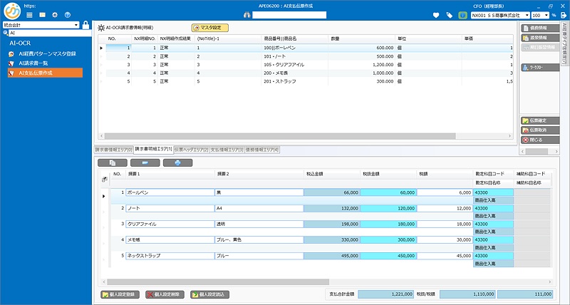
Task: Open the settings gear in header
Action: [55, 14]
